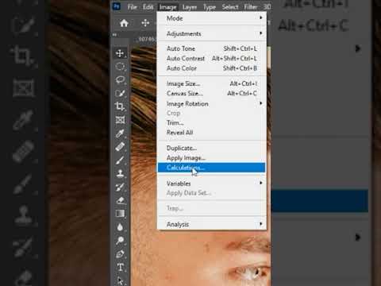
Task: Choose Trim from Image menu
Action: 212,123
